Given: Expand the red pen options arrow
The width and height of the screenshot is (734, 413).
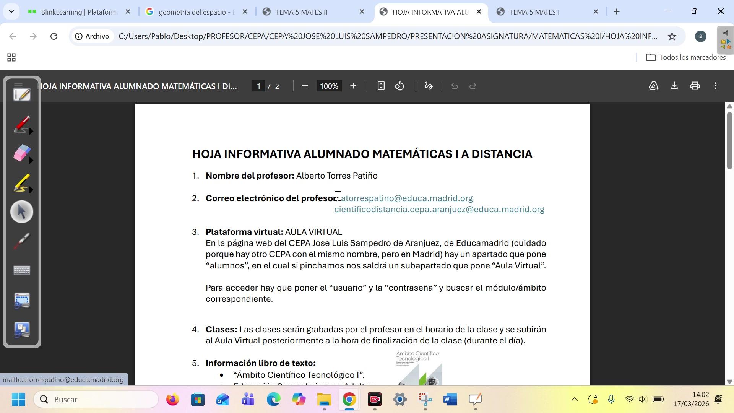Looking at the screenshot, I should [31, 132].
